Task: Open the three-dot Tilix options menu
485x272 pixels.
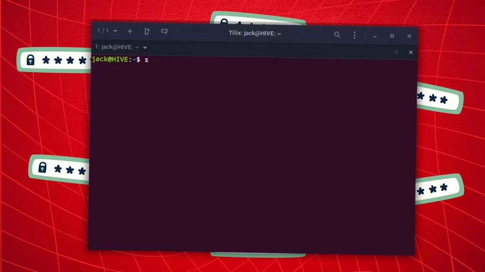Action: pyautogui.click(x=354, y=35)
